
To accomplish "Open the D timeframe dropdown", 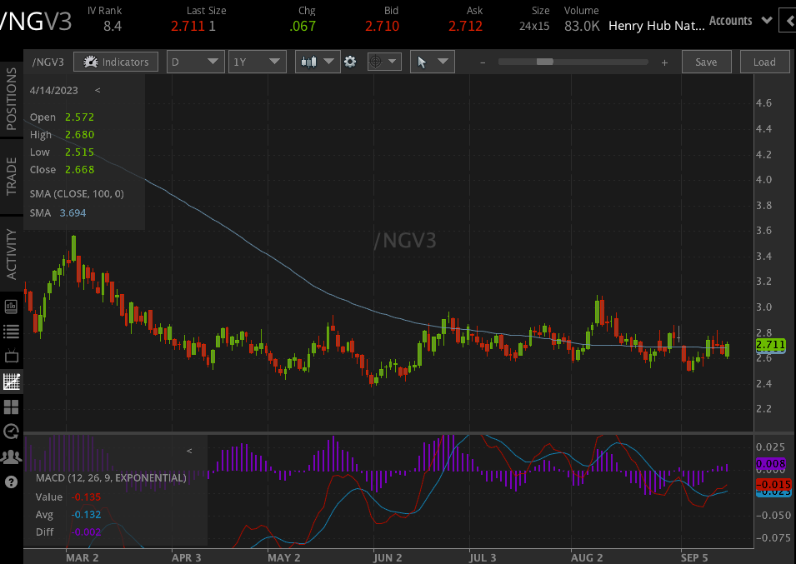I will 195,61.
